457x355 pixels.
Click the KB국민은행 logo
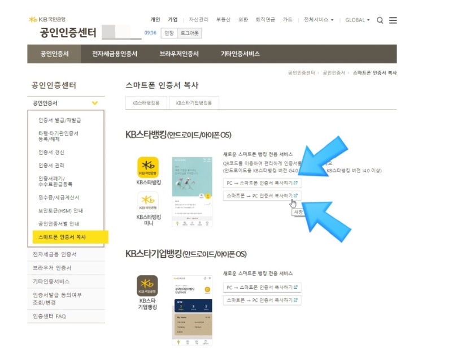point(47,19)
